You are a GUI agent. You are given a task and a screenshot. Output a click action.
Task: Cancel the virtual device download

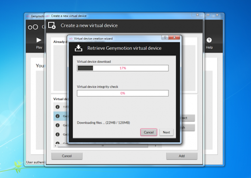[148, 132]
